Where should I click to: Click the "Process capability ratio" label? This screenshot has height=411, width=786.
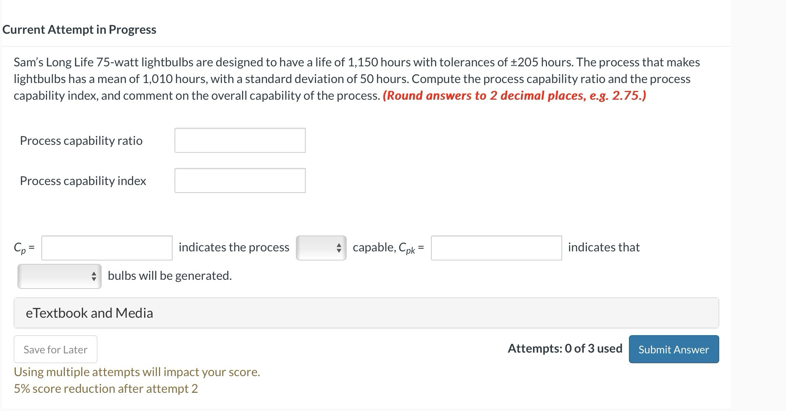81,141
